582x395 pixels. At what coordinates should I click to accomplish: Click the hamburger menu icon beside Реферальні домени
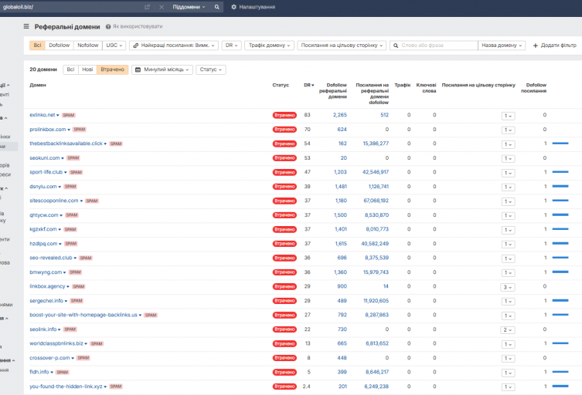26,26
